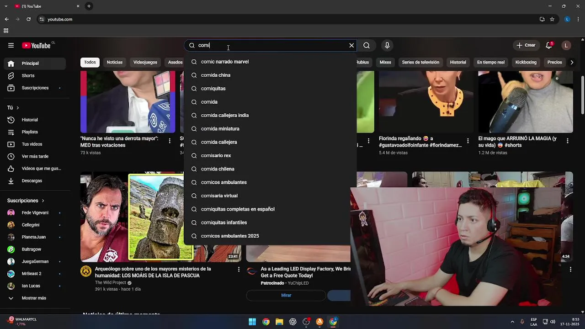Clear the search box with the X

click(x=351, y=45)
